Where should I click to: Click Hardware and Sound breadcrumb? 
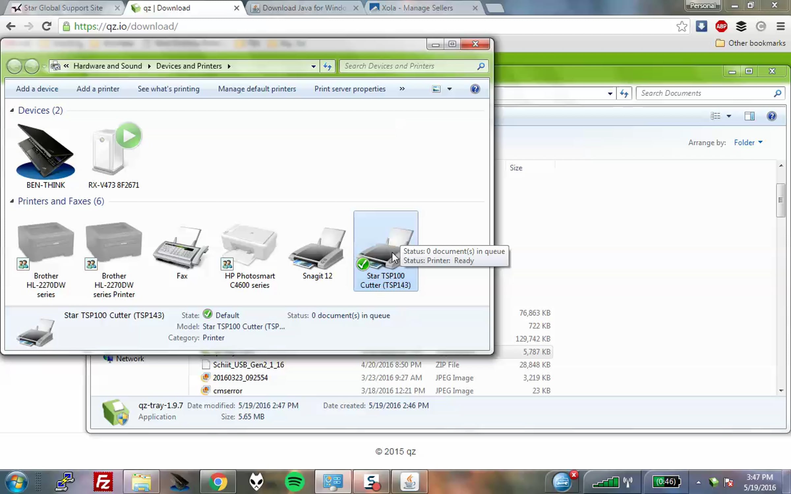pos(108,66)
